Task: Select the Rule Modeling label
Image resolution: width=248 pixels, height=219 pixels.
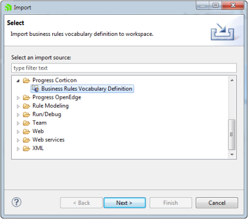Action: pos(51,106)
